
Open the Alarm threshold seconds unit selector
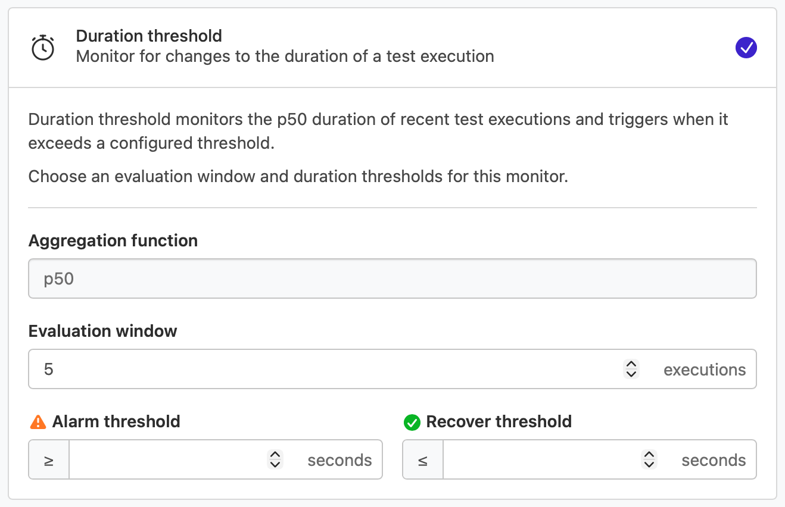[x=339, y=459]
